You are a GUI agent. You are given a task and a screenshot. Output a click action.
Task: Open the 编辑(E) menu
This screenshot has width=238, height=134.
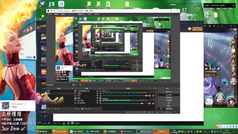(56, 14)
